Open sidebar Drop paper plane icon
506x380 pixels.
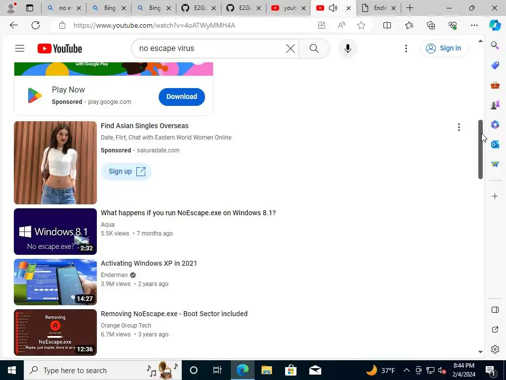[495, 164]
